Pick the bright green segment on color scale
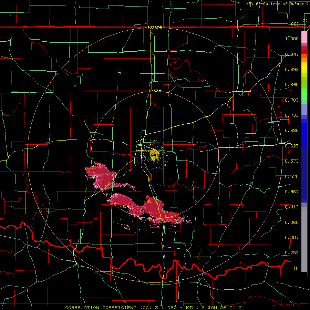 pos(304,94)
